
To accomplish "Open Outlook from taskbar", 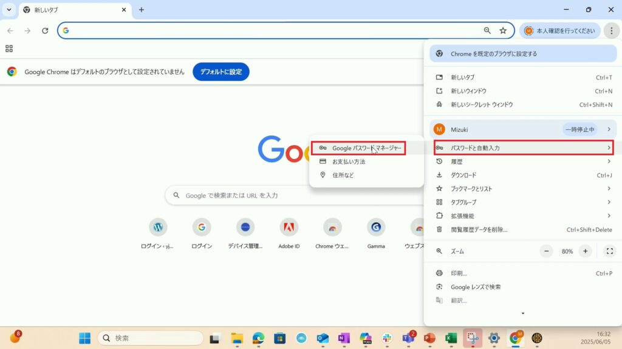I will [323, 338].
